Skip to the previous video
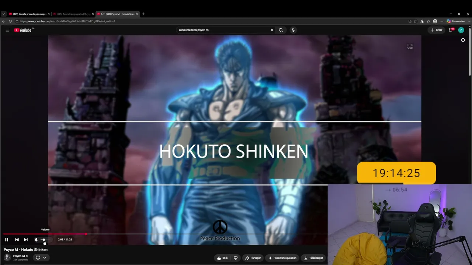Viewport: 472px width, 265px height. 17,240
